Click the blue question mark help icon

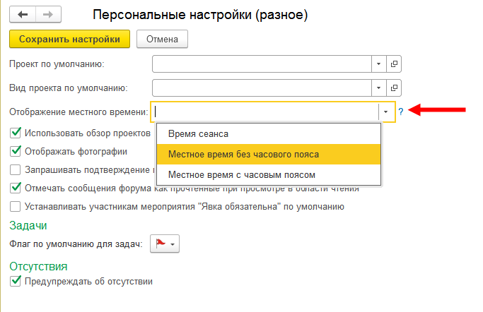pos(400,112)
